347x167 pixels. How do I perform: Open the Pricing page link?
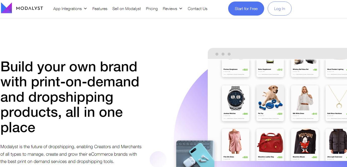click(152, 9)
